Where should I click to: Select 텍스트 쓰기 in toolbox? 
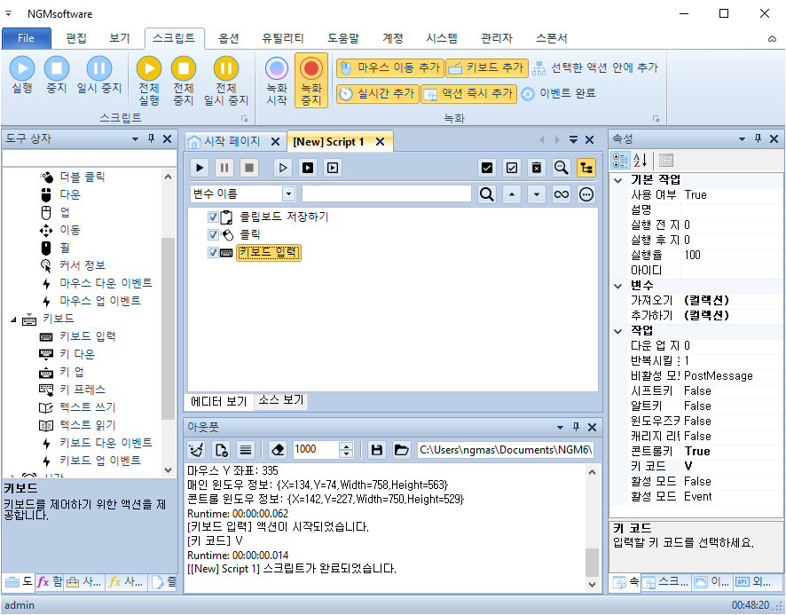click(x=87, y=406)
